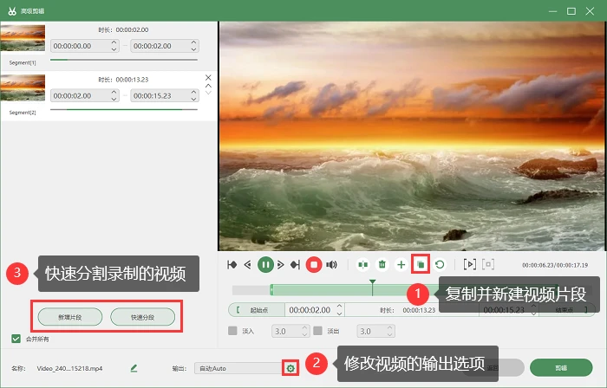This screenshot has height=388, width=607.
Task: Click the split segment icon
Action: [x=362, y=265]
